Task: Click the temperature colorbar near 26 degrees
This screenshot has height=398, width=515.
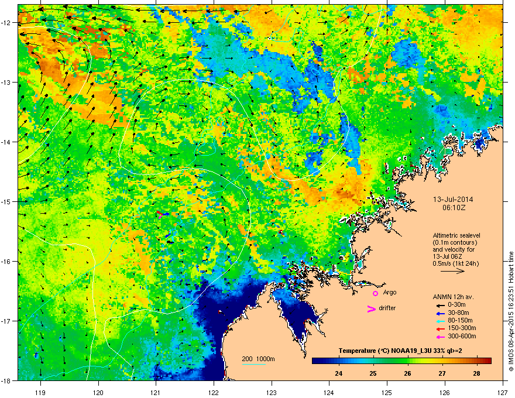Action: [407, 361]
